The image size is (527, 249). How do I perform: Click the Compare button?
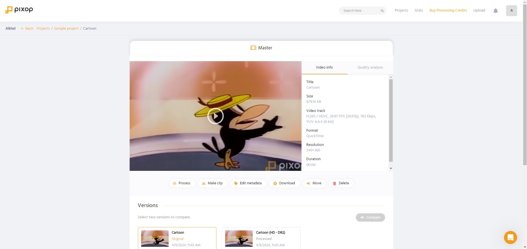click(370, 217)
